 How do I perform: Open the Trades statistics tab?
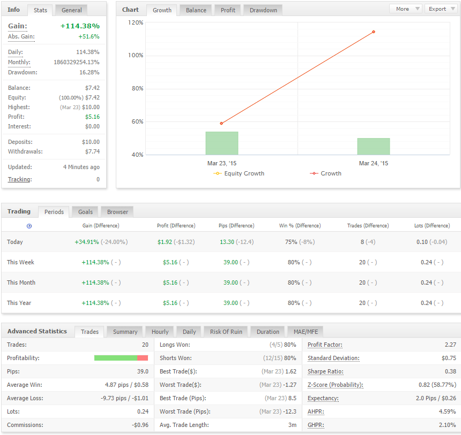click(90, 332)
